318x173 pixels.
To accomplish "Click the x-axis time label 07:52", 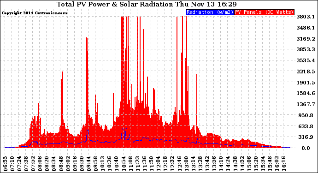I will click(x=33, y=164).
